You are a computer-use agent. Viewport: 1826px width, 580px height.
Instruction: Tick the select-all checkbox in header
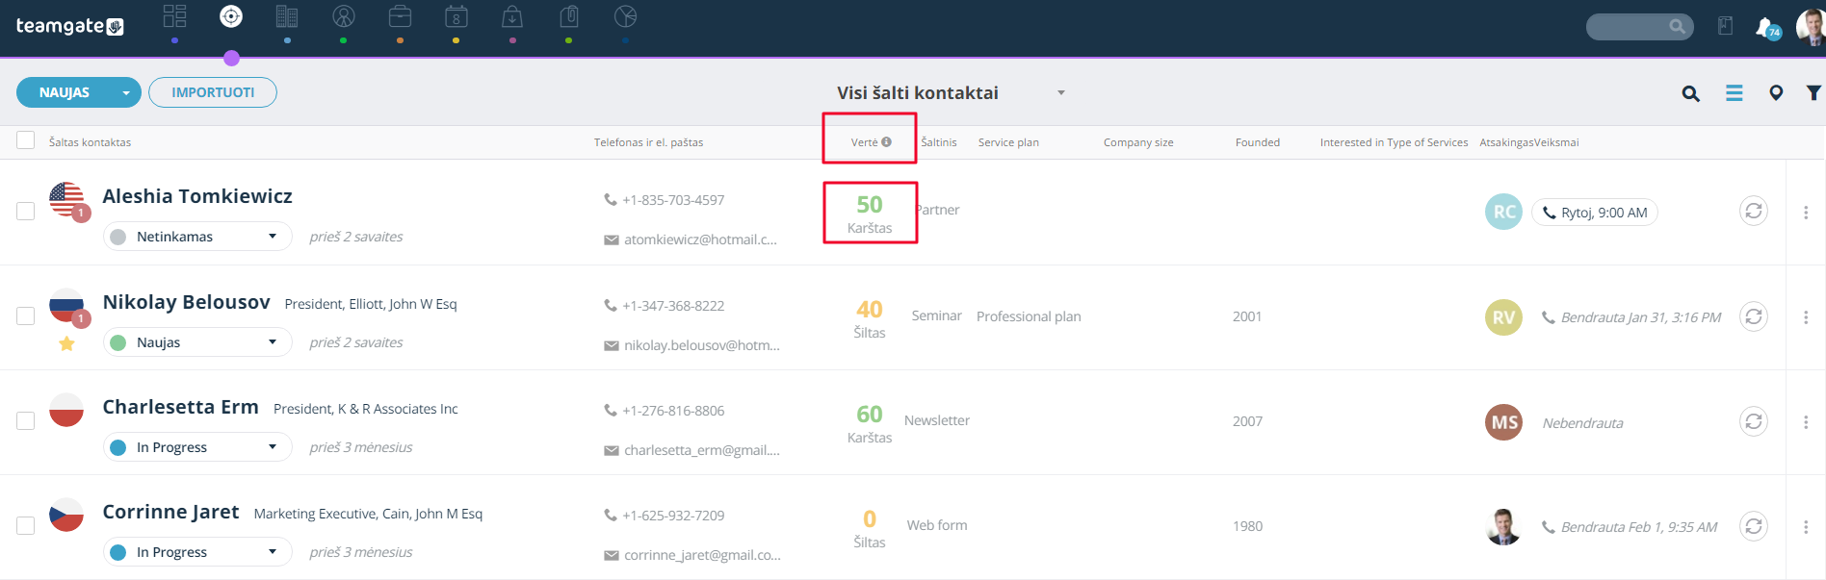(26, 140)
